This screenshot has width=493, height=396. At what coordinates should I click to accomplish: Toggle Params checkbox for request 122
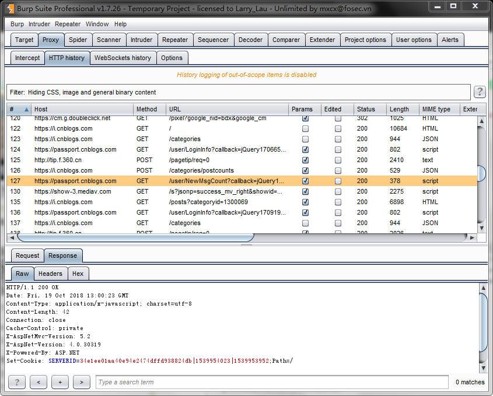(x=305, y=128)
